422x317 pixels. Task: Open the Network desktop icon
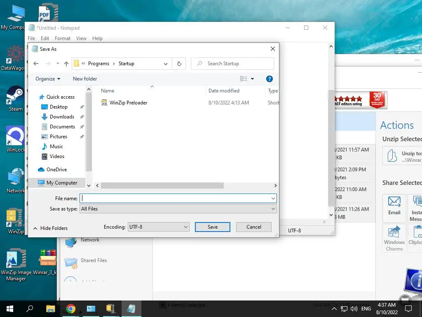click(x=15, y=180)
